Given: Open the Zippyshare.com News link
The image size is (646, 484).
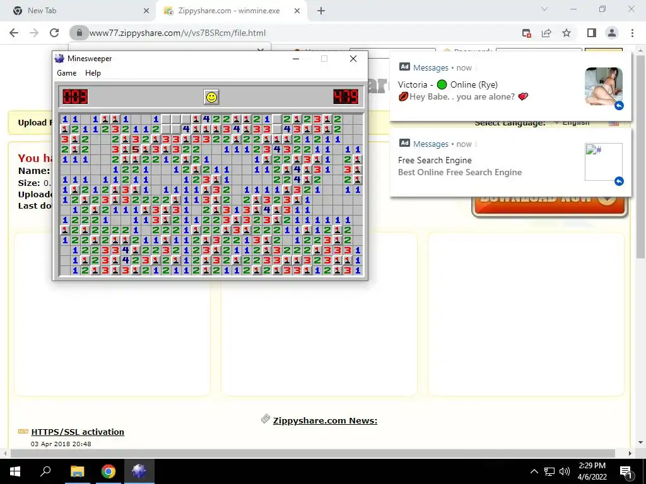Looking at the screenshot, I should (325, 420).
